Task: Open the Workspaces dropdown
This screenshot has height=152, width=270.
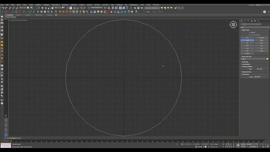Action: pyautogui.click(x=262, y=5)
